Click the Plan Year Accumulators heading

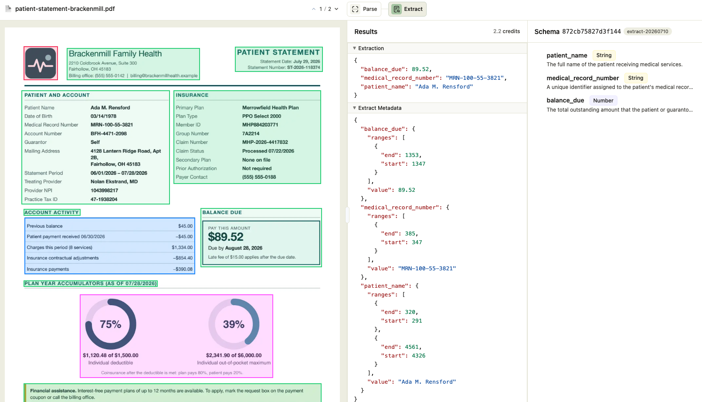pos(91,283)
